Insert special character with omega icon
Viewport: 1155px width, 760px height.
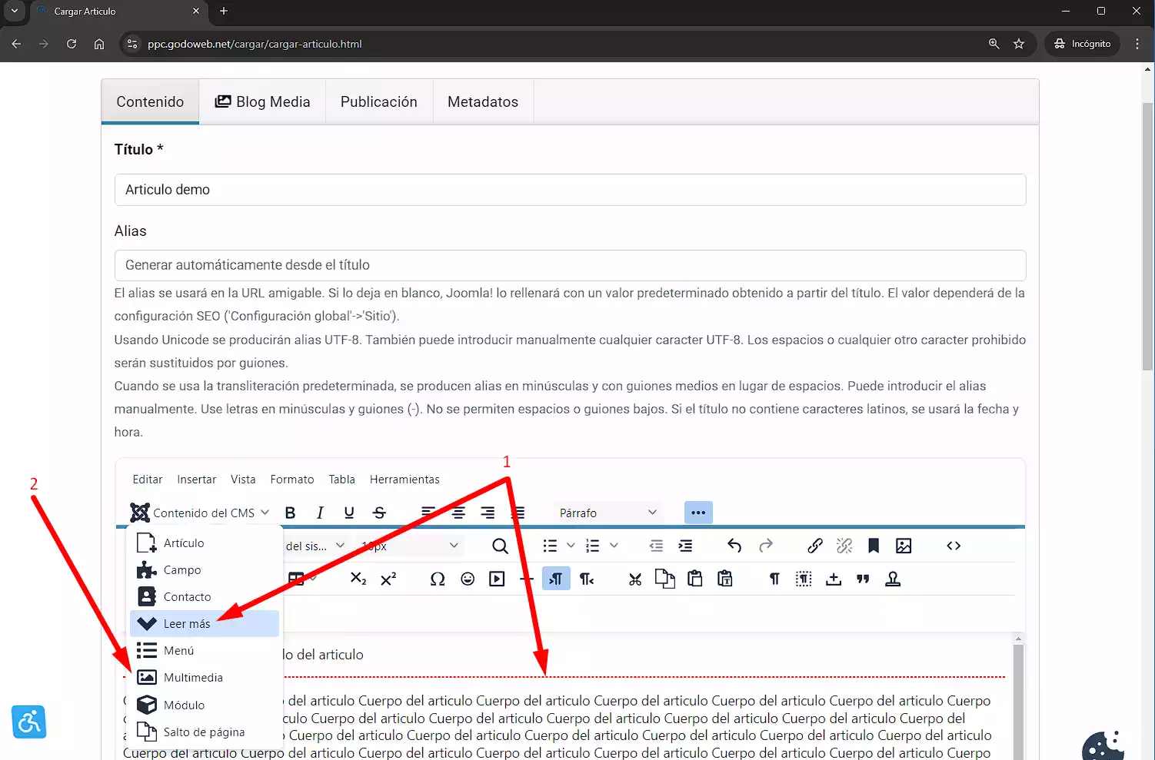pos(438,579)
